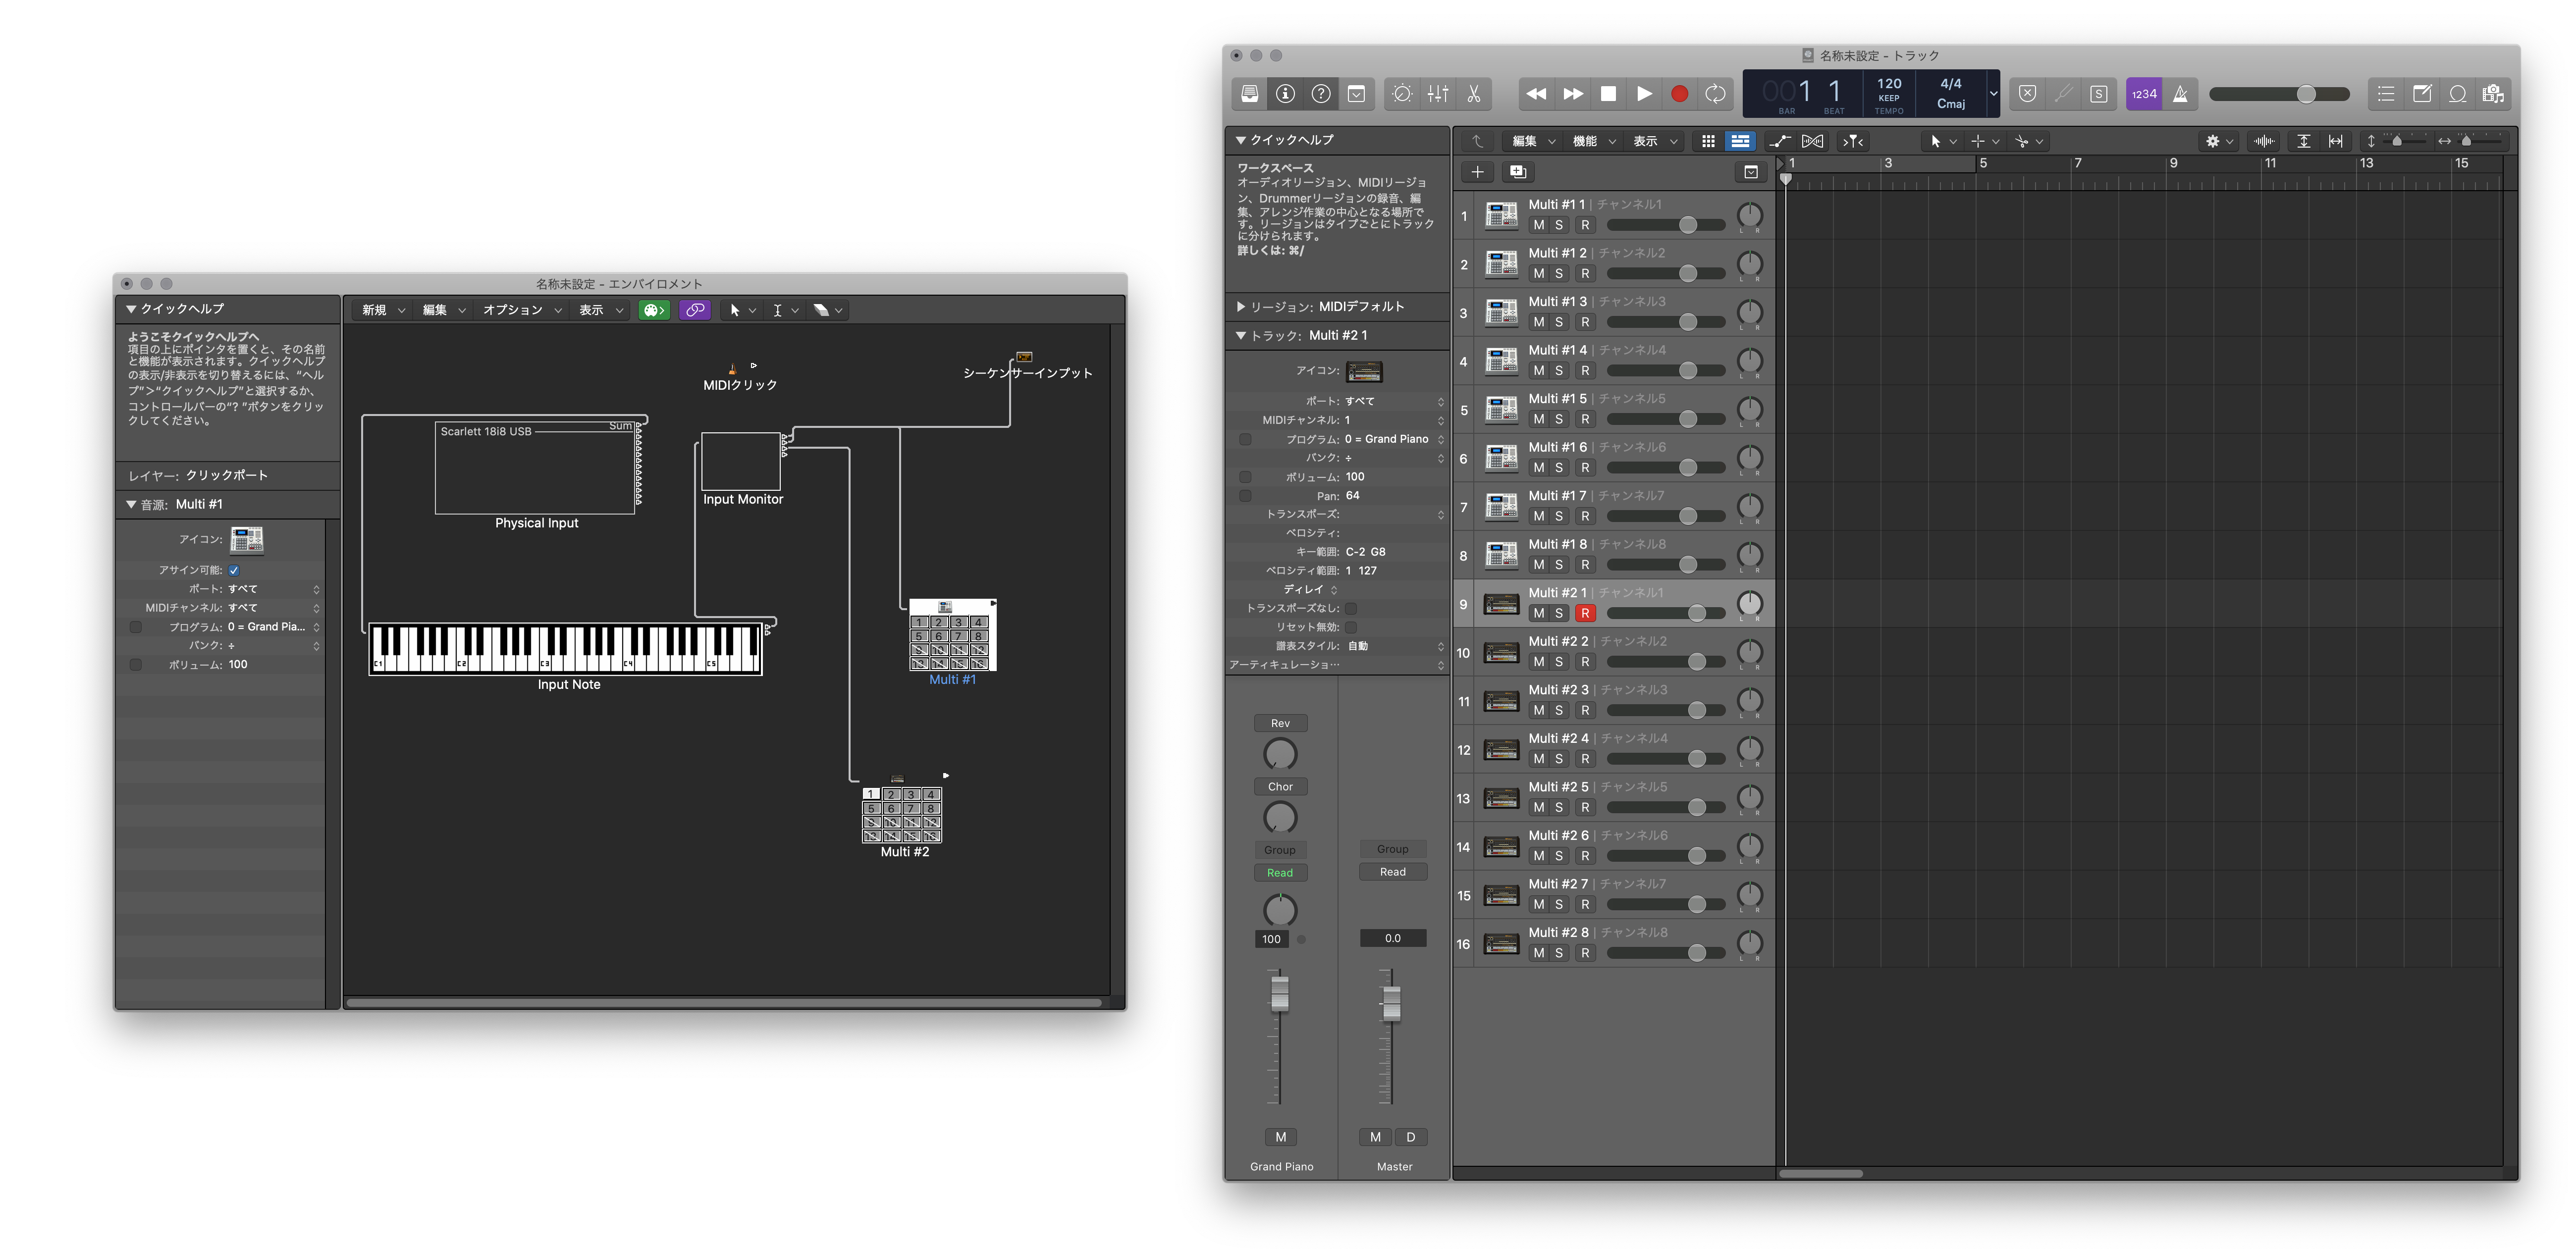Mute track Multi #1 3

pos(1538,322)
